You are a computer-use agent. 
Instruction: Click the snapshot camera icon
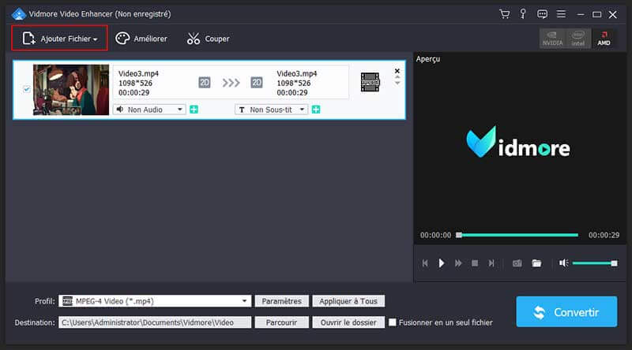[517, 262]
